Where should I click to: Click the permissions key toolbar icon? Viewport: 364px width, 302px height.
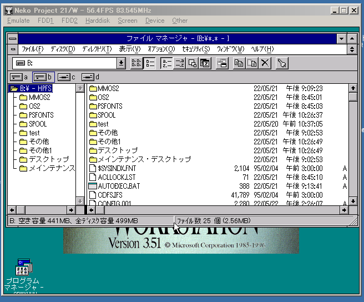coord(282,63)
